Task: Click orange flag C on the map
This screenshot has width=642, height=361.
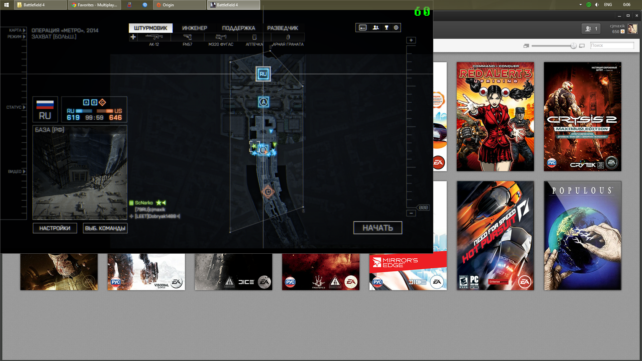Action: coord(267,192)
